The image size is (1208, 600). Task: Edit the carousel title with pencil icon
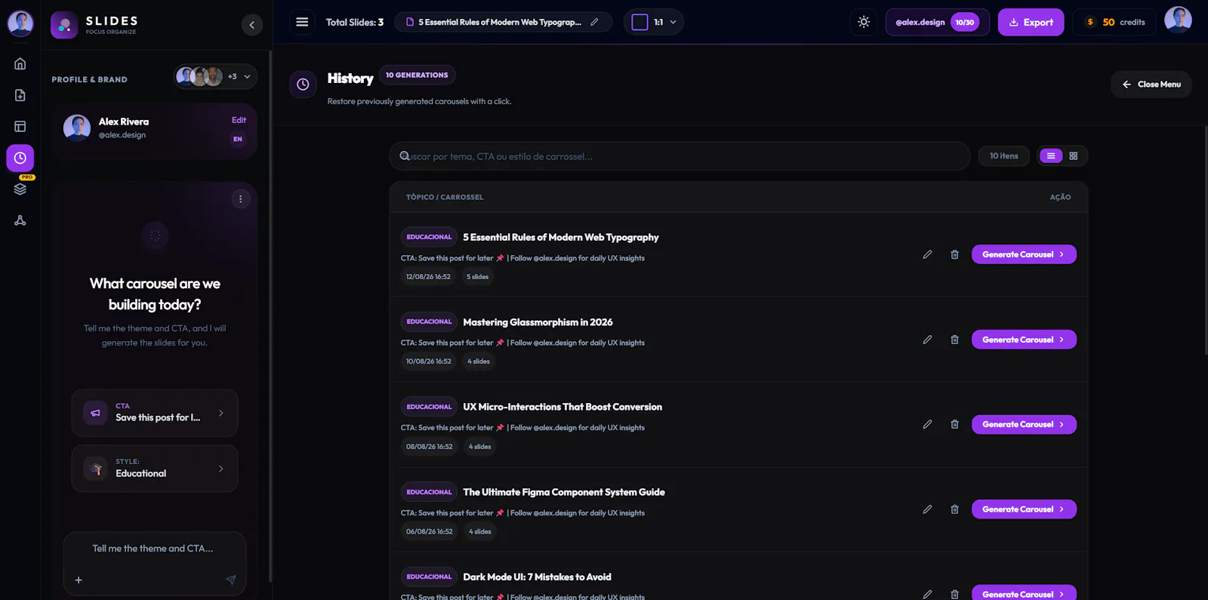pyautogui.click(x=594, y=22)
